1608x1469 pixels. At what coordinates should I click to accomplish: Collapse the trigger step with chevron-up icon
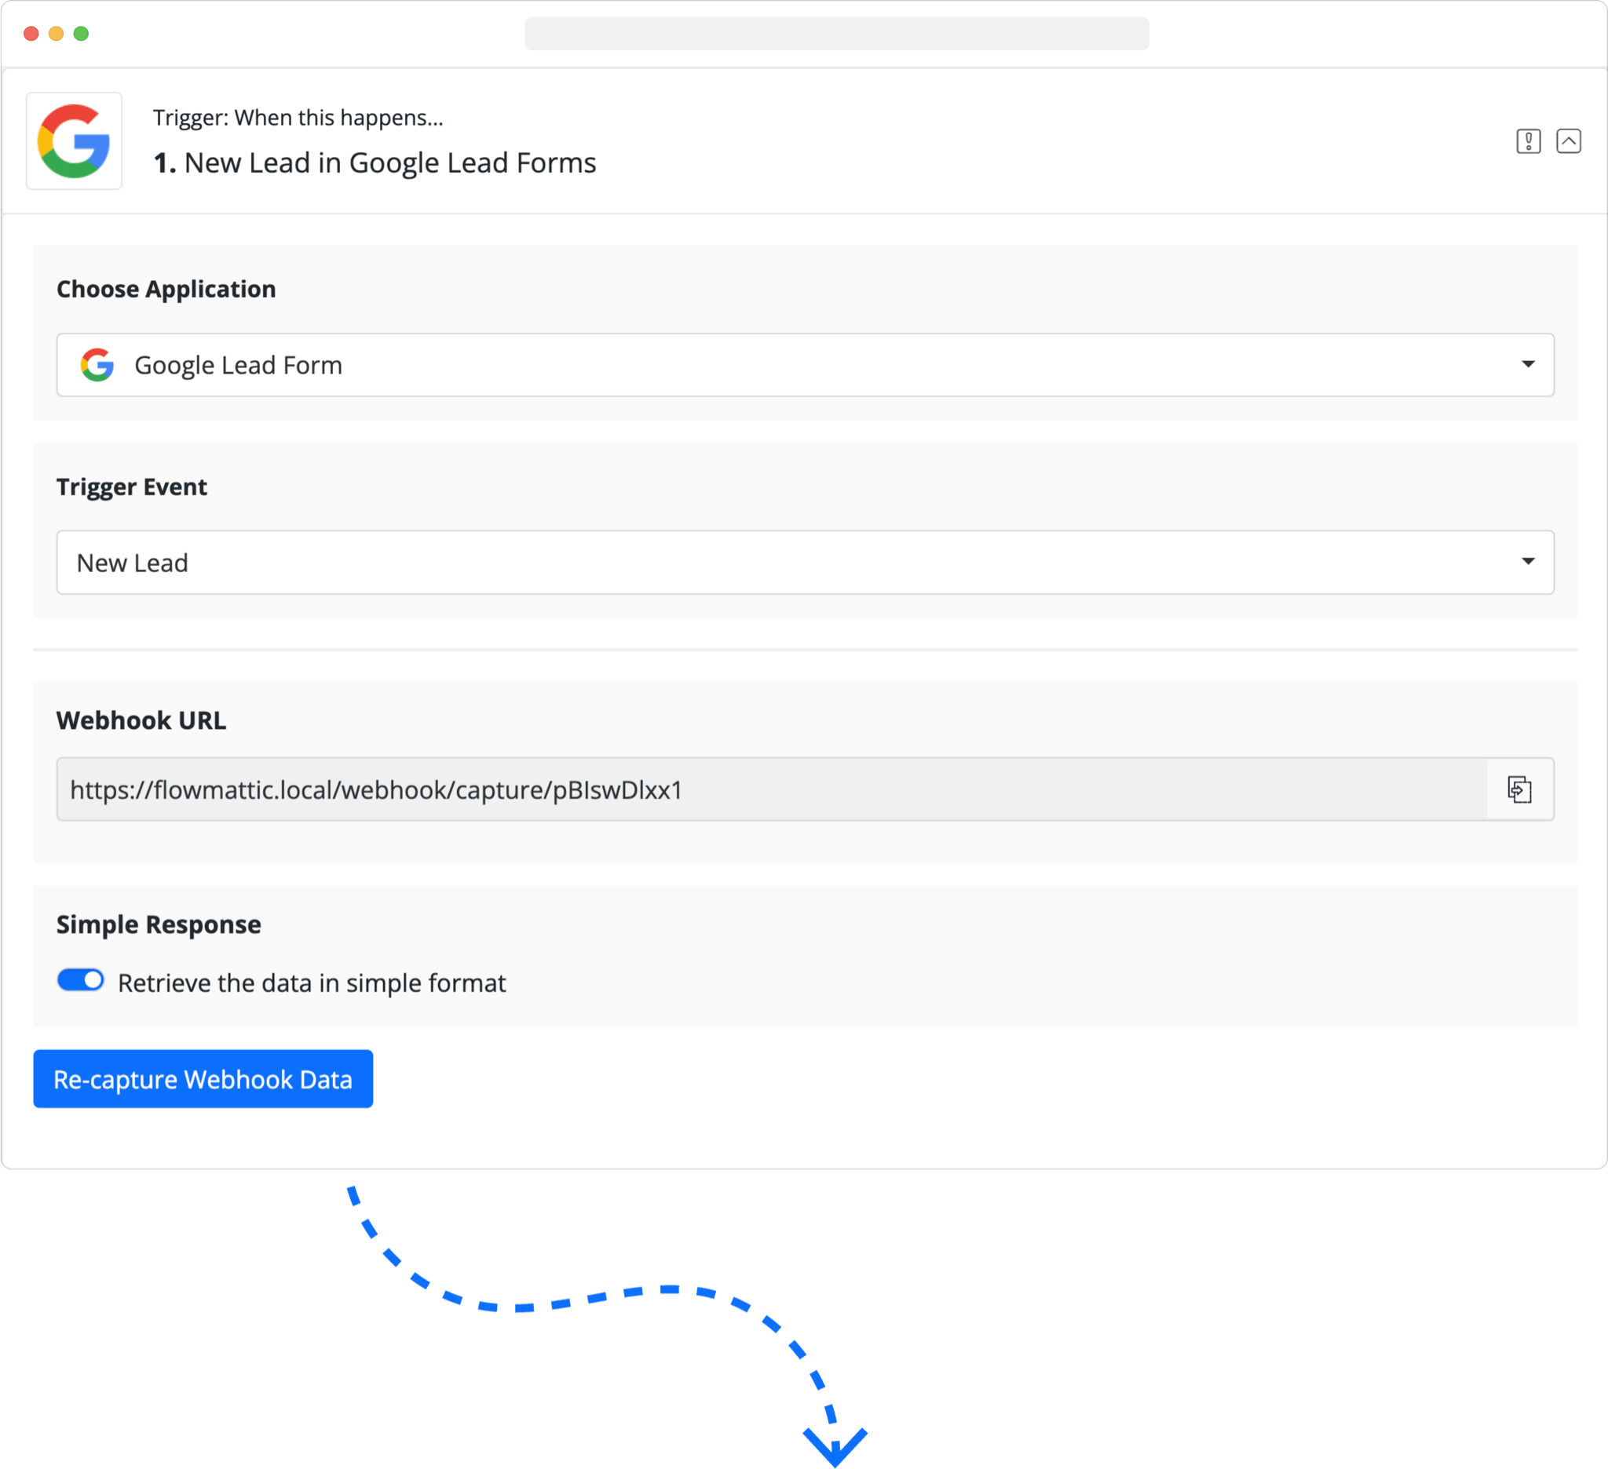[x=1568, y=141]
